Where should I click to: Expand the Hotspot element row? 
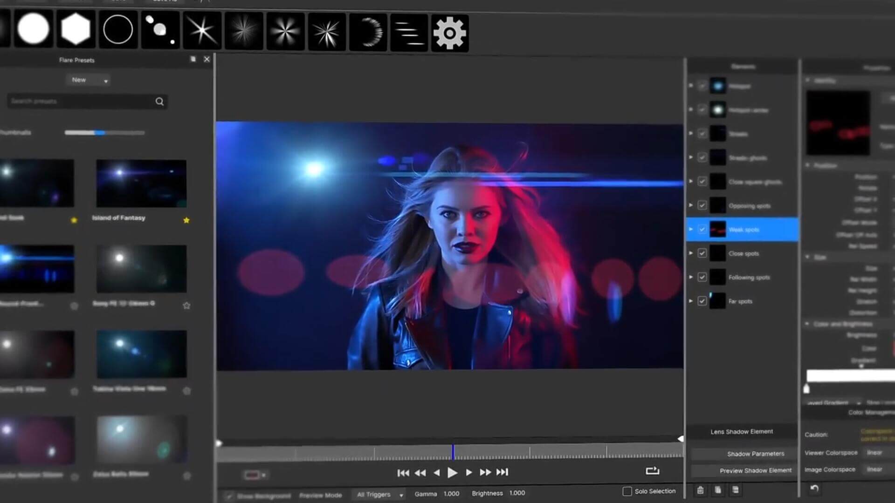[691, 86]
